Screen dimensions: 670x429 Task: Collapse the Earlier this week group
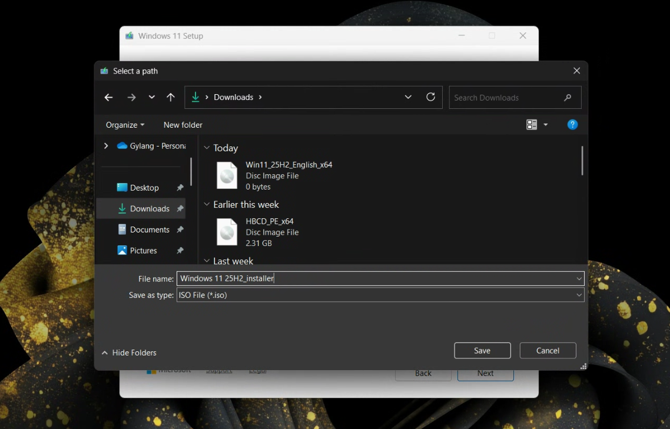coord(207,205)
